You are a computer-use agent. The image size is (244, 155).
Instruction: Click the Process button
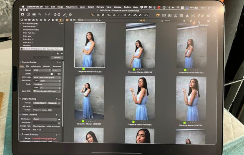tap(57, 57)
